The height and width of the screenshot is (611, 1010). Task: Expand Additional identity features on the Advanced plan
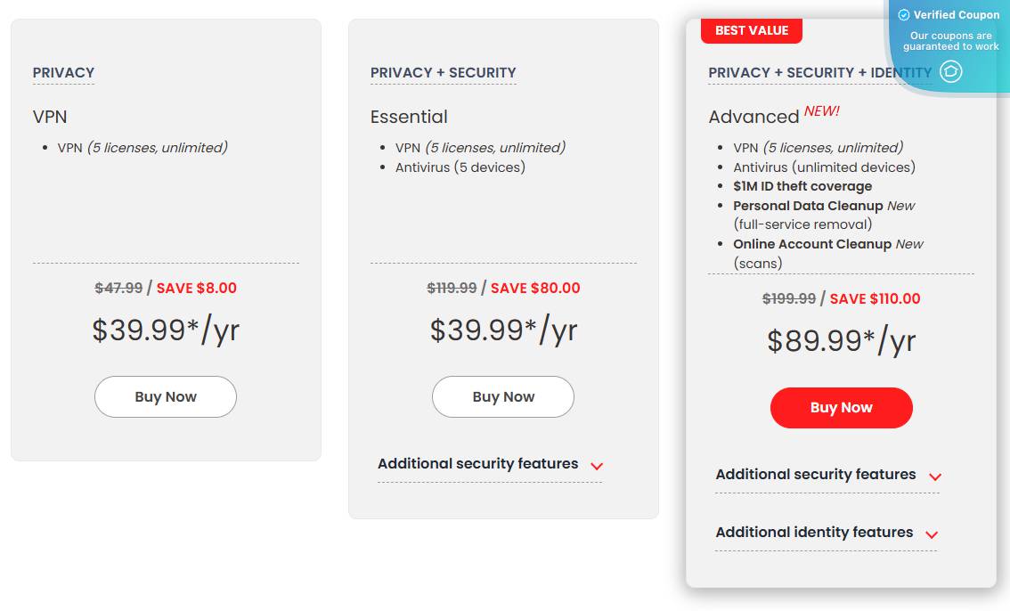click(813, 532)
